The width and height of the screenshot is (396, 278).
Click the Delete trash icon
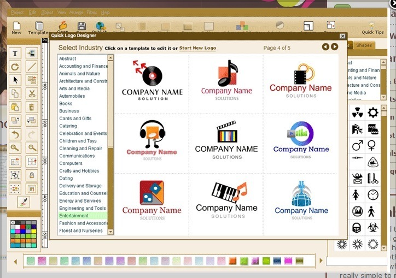[32, 107]
